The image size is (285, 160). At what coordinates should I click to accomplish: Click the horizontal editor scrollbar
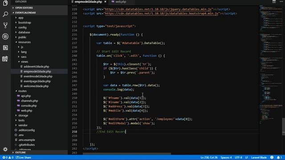[x=126, y=154]
